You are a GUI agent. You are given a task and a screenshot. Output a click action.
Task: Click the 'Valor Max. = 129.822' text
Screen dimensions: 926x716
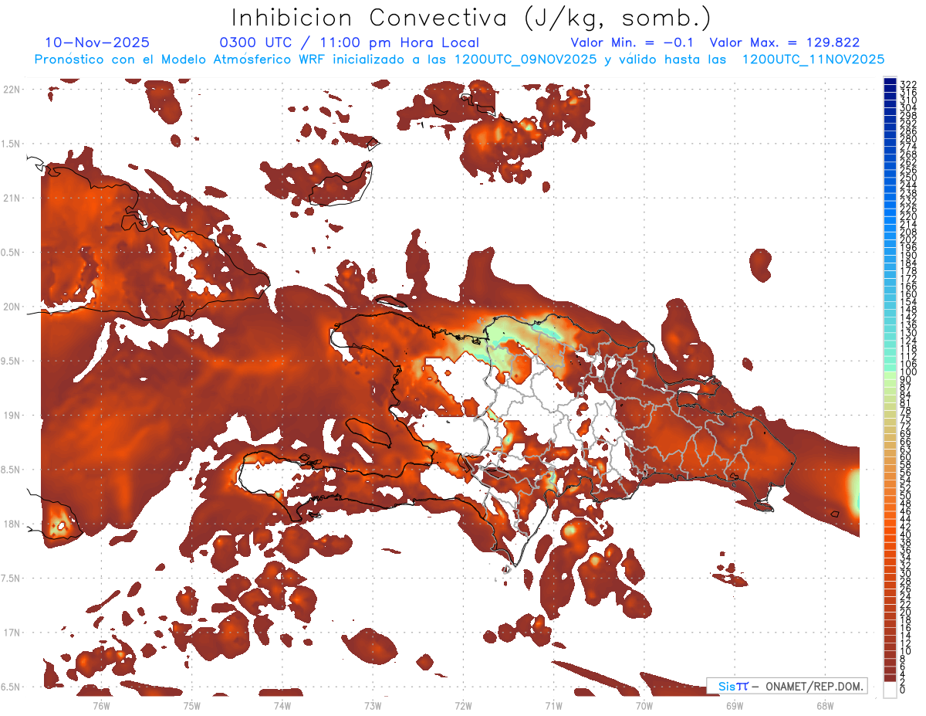coord(784,42)
